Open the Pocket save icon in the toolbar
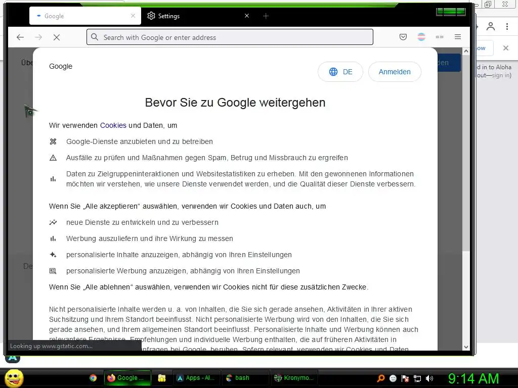Image resolution: width=518 pixels, height=388 pixels. [403, 37]
